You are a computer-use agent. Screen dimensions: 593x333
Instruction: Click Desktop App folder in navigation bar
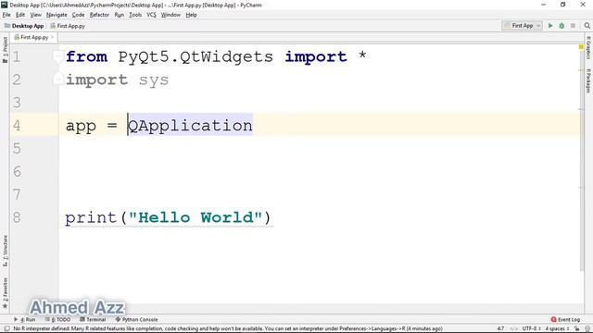(x=24, y=26)
